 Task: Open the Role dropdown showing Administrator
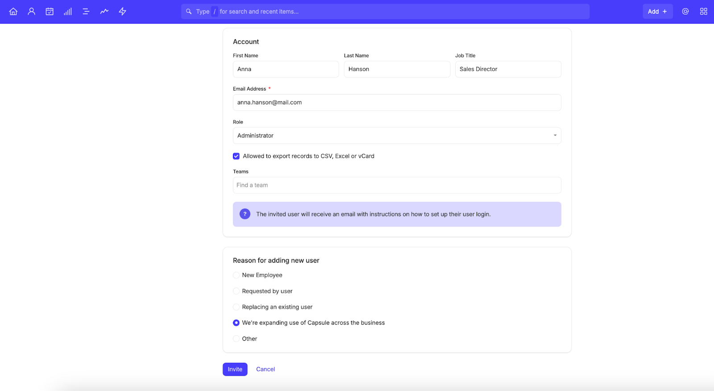coord(397,136)
